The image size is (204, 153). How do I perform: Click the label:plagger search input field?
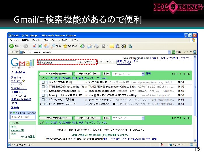[x=56, y=62]
